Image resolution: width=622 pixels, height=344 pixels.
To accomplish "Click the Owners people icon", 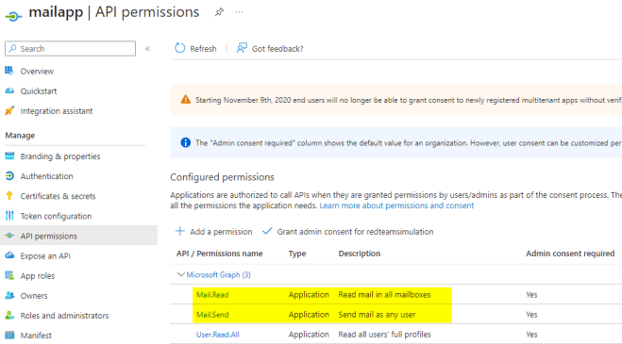I will click(9, 295).
